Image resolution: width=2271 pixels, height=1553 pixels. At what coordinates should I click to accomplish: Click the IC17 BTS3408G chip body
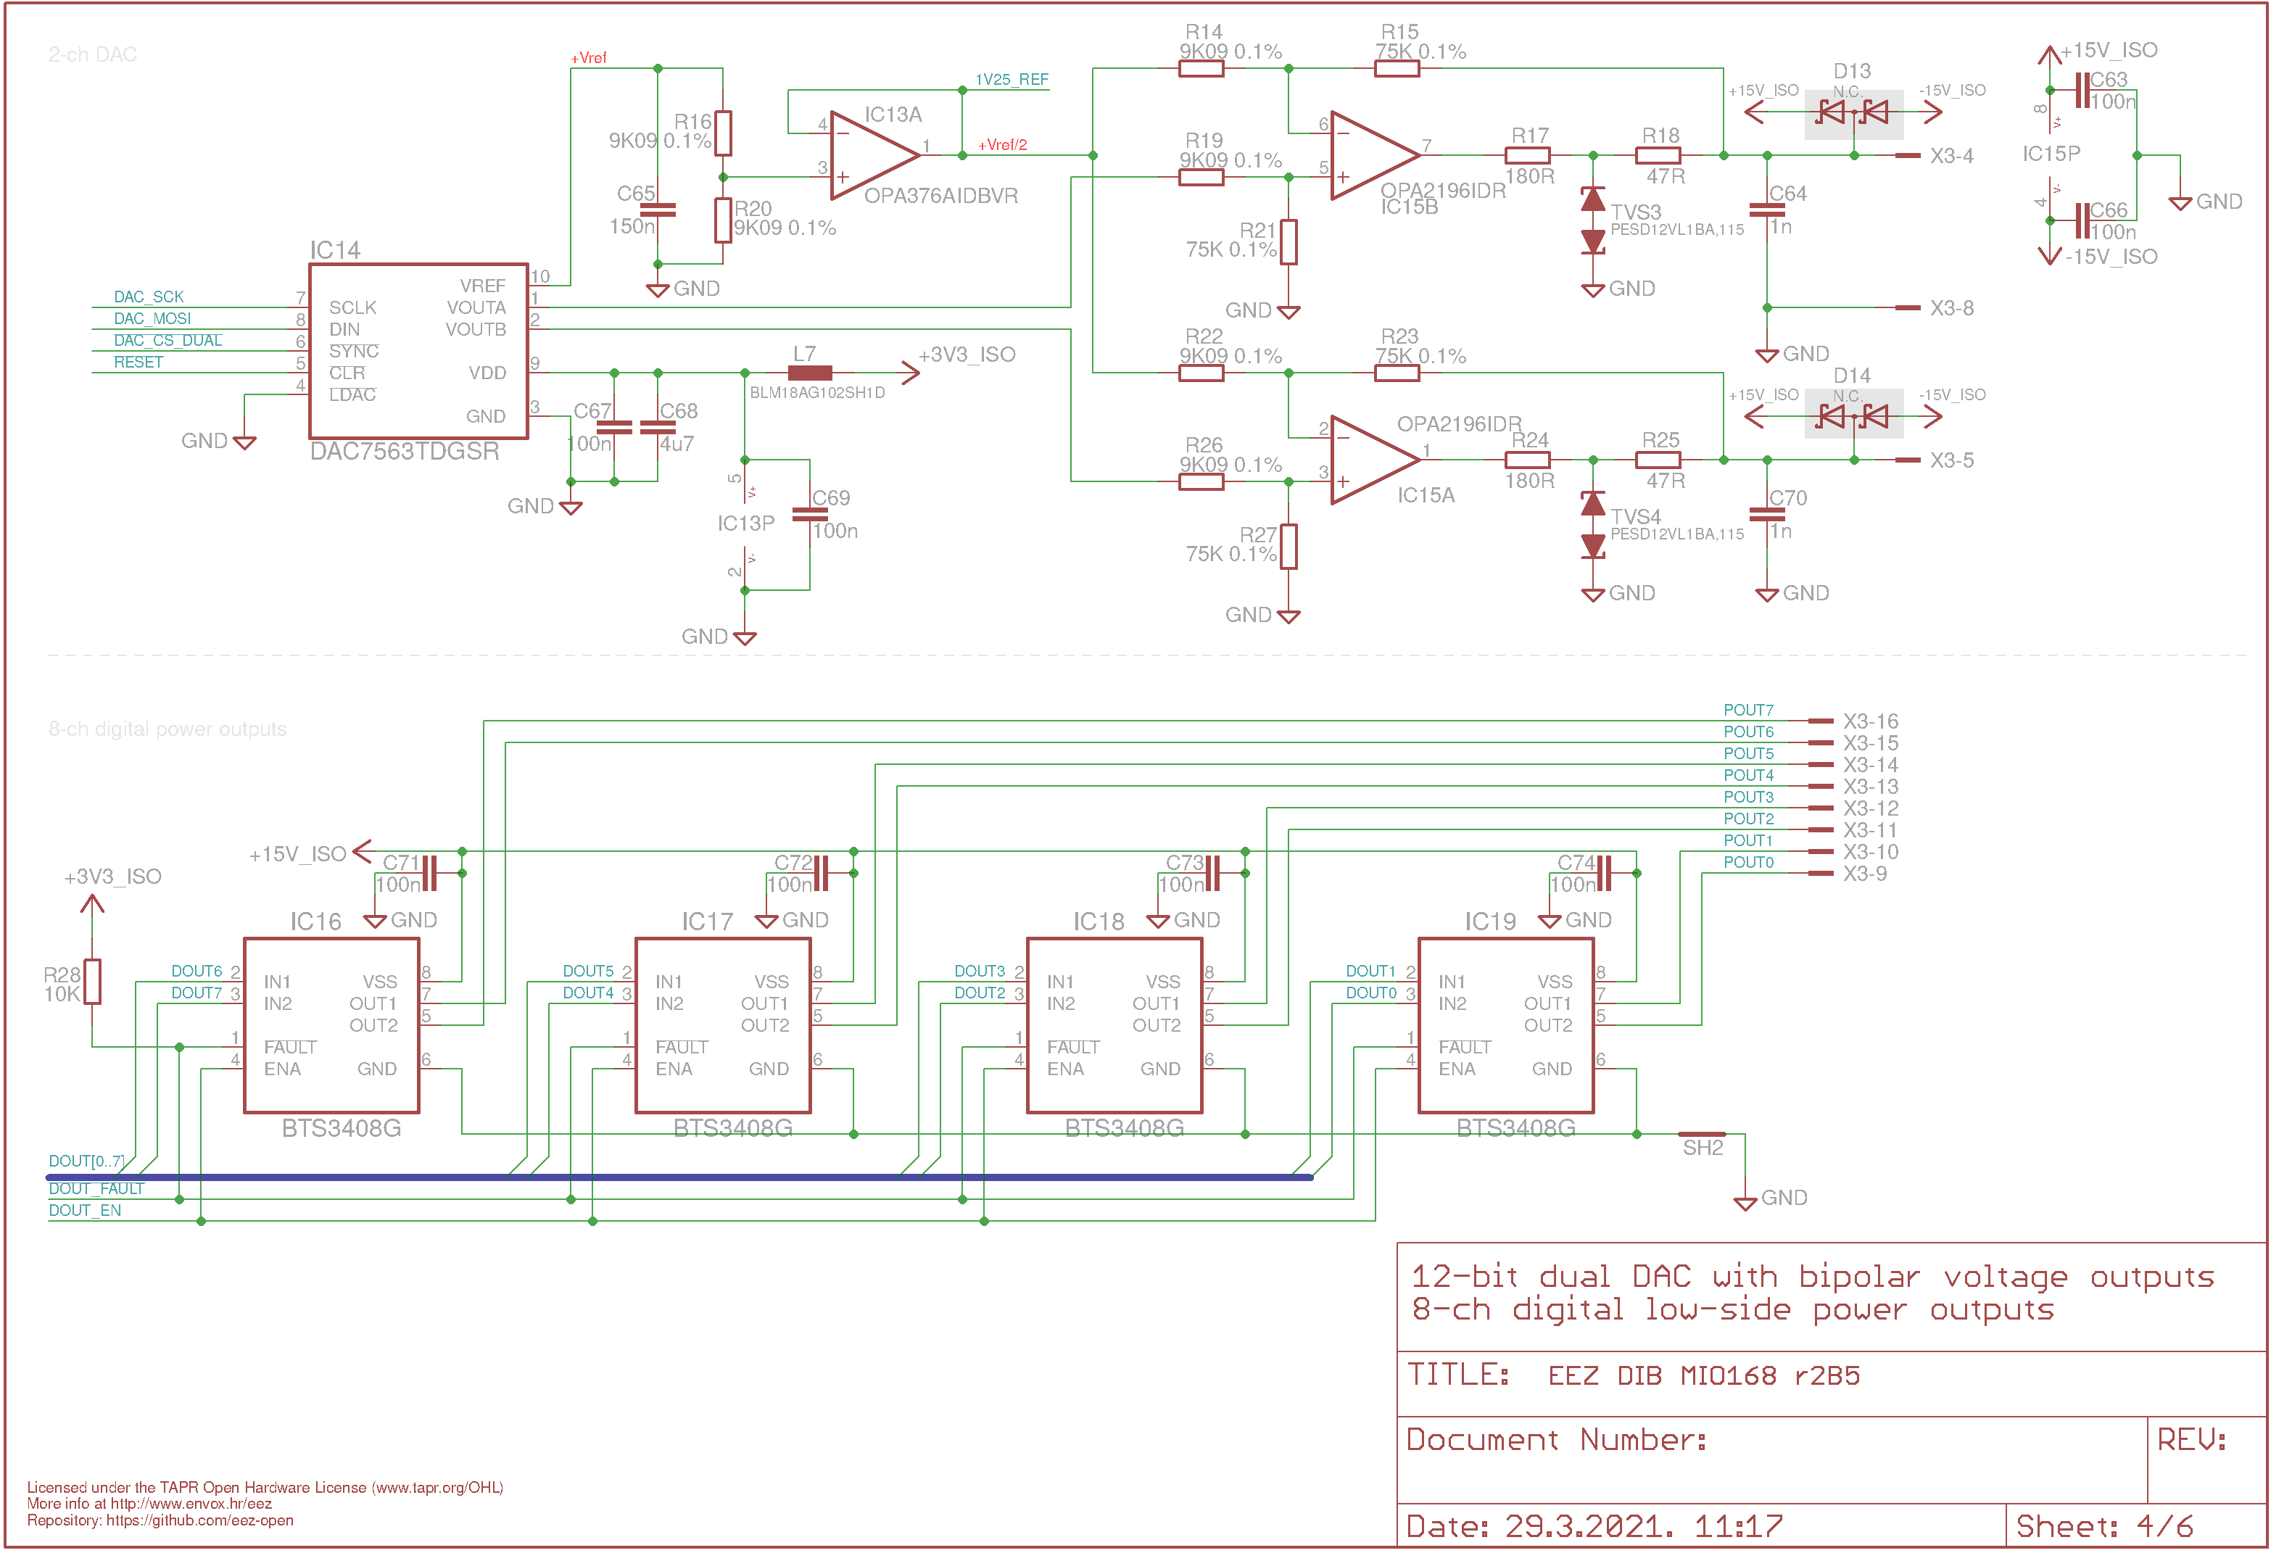(x=723, y=1025)
